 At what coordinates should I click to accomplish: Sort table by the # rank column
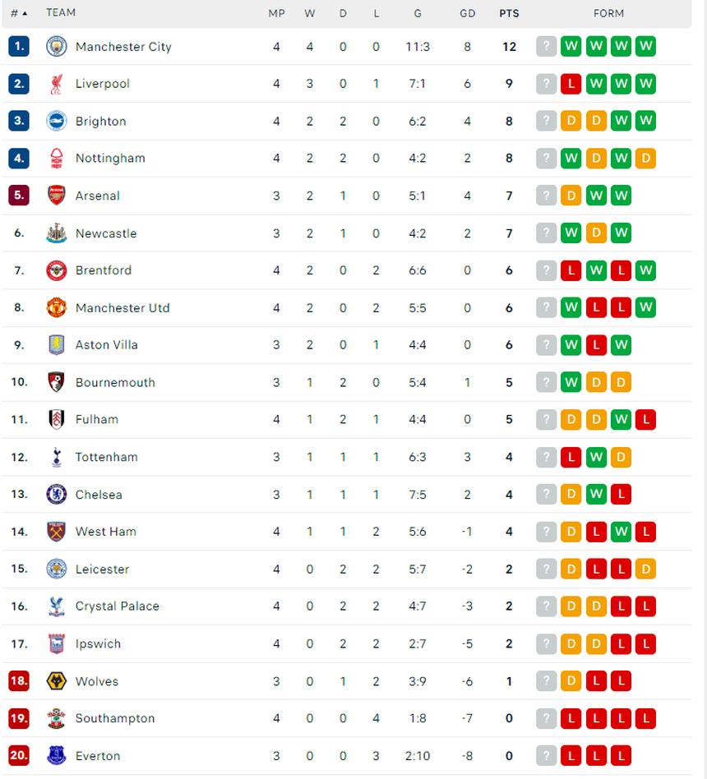point(18,13)
